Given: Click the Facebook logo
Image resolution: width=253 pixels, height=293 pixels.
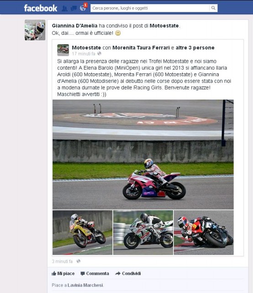Looking at the screenshot, I should click(41, 8).
